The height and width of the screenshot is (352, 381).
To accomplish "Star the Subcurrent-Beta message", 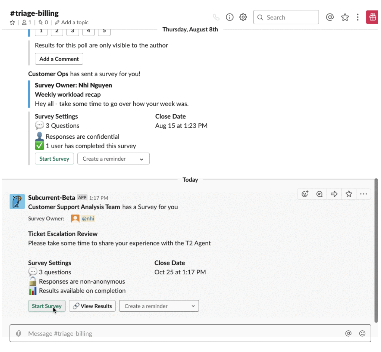I will point(349,194).
